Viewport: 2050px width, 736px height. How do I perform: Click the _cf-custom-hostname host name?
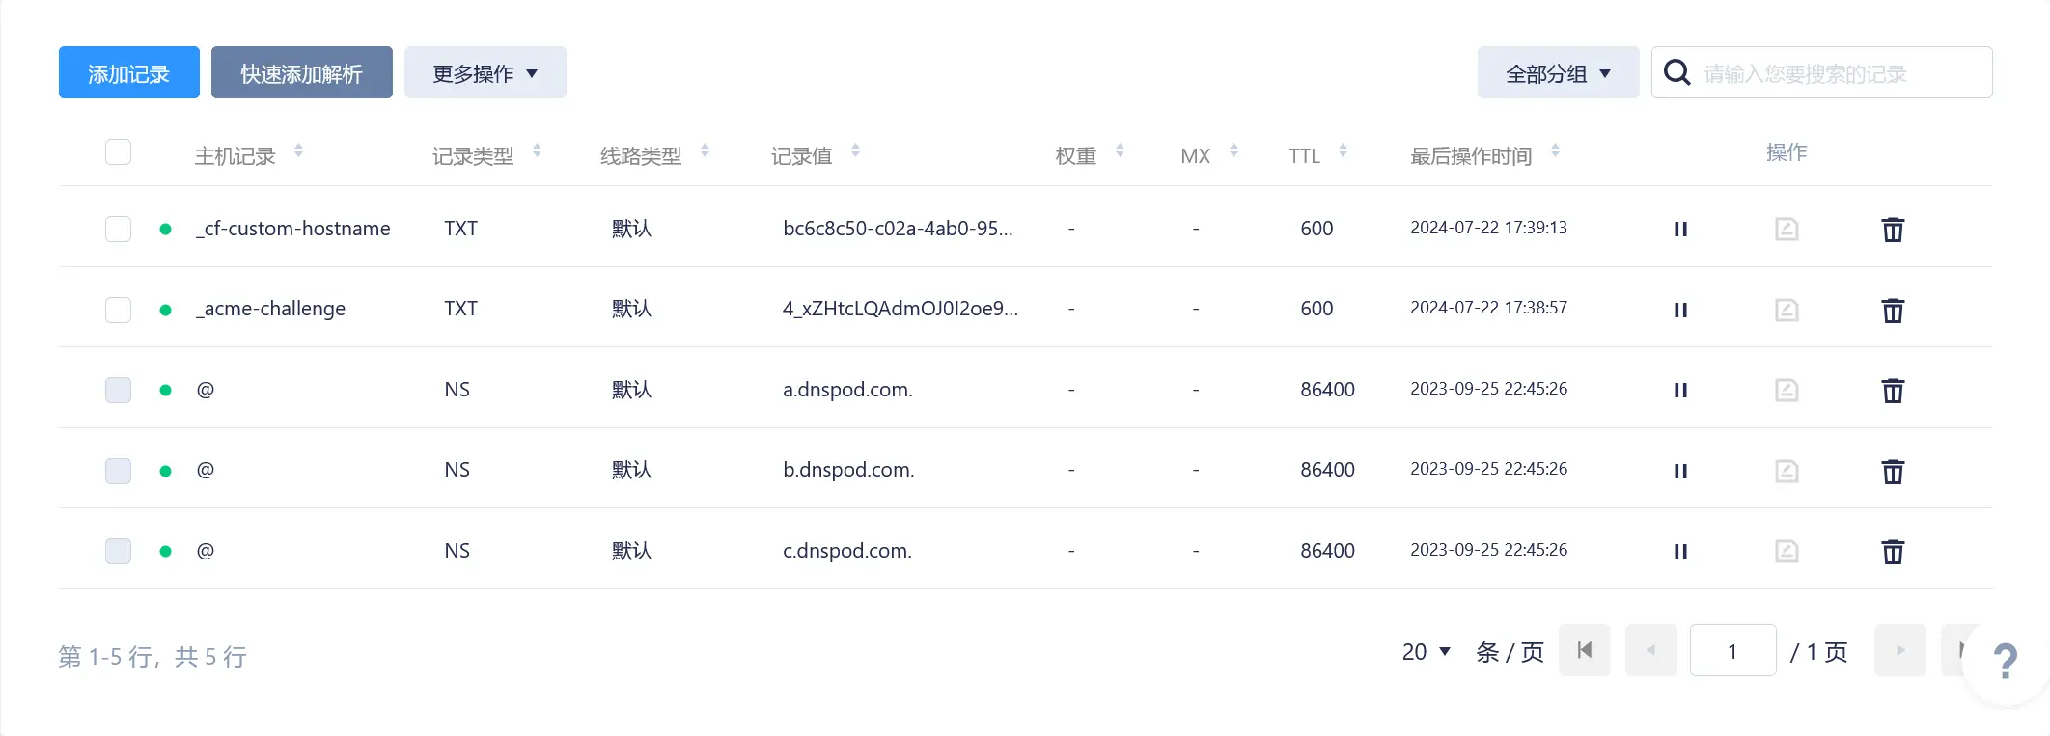click(293, 229)
